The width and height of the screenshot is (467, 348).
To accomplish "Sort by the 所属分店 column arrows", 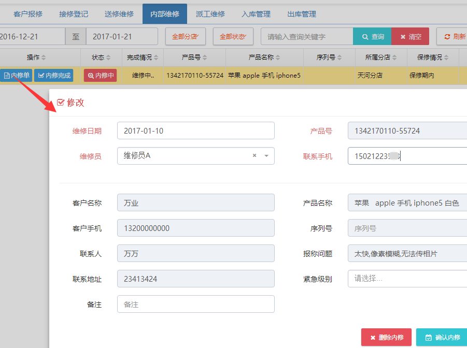I will coord(394,57).
